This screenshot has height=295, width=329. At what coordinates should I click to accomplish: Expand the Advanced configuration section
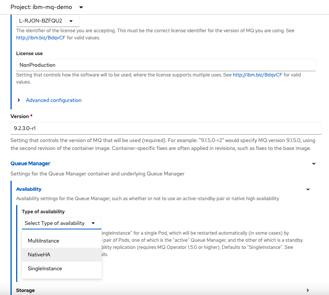click(x=53, y=100)
